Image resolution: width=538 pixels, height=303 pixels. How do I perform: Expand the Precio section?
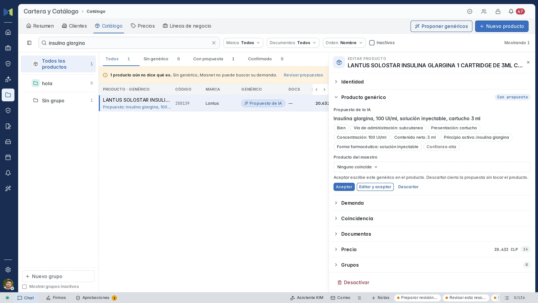[432, 249]
